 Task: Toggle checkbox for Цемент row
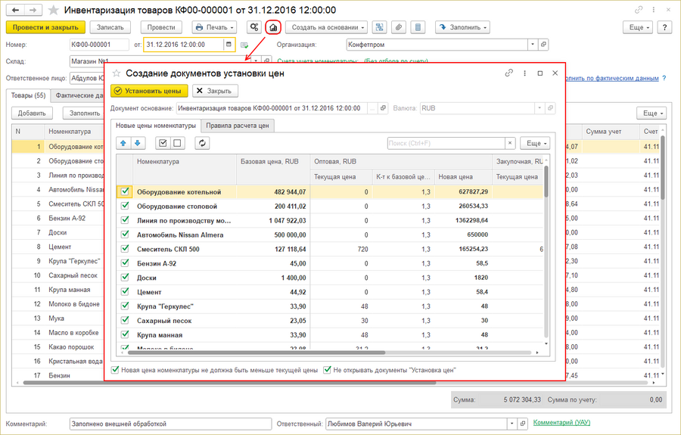click(125, 292)
